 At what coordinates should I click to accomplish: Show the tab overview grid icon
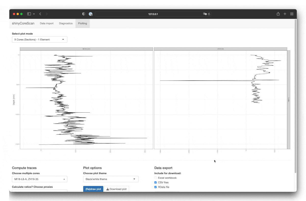(292, 14)
